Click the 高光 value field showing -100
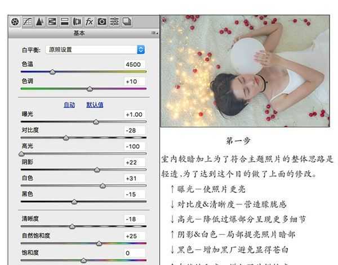The height and width of the screenshot is (265, 338). (135, 146)
